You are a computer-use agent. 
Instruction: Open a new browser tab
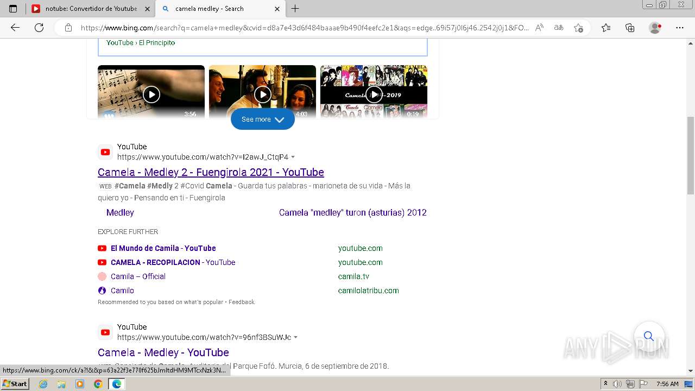pos(295,9)
